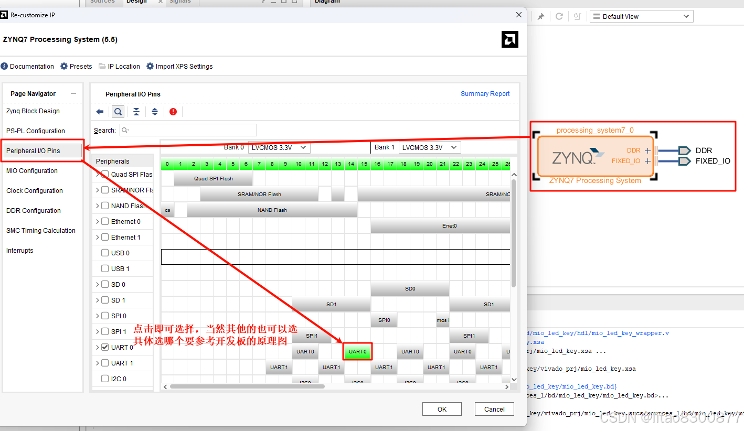This screenshot has width=744, height=431.
Task: Click the blue back arrow toolbar icon
Action: coord(100,112)
